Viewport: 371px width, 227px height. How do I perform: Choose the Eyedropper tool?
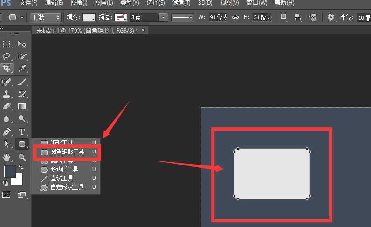[21, 69]
